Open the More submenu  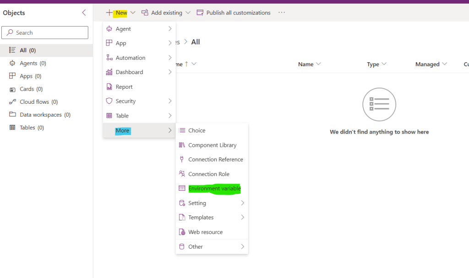click(x=122, y=130)
